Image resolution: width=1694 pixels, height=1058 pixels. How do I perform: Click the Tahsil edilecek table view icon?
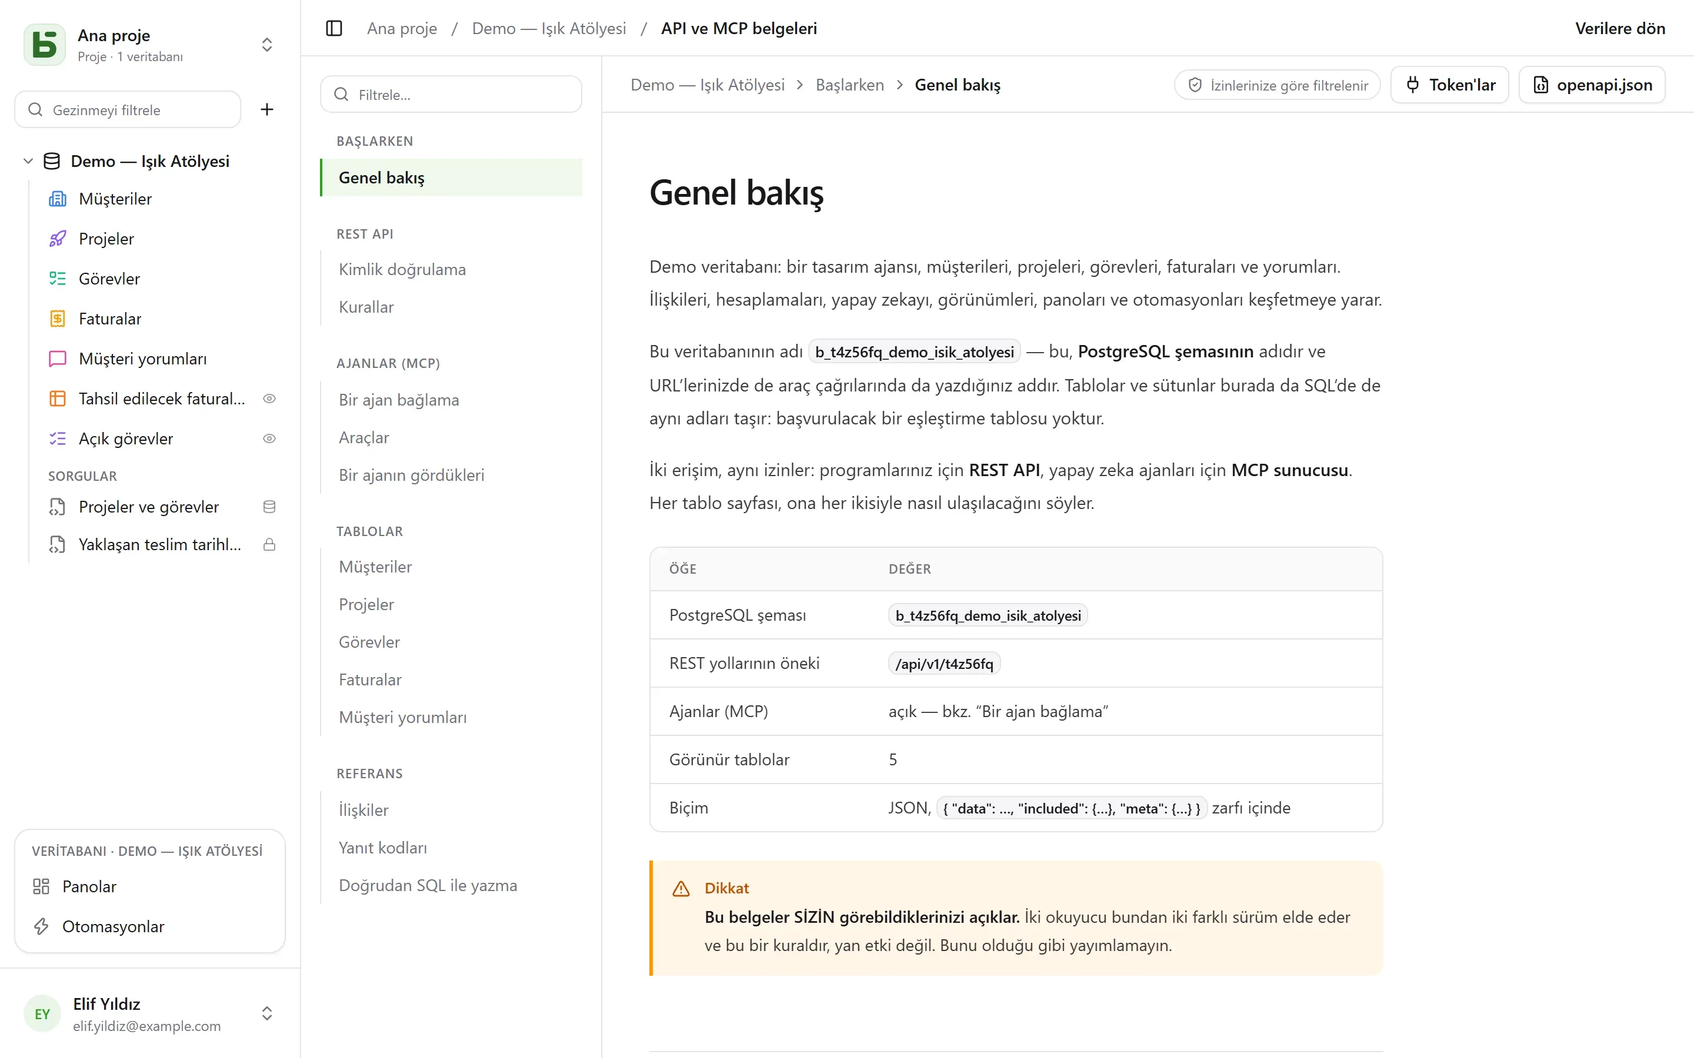coord(58,398)
